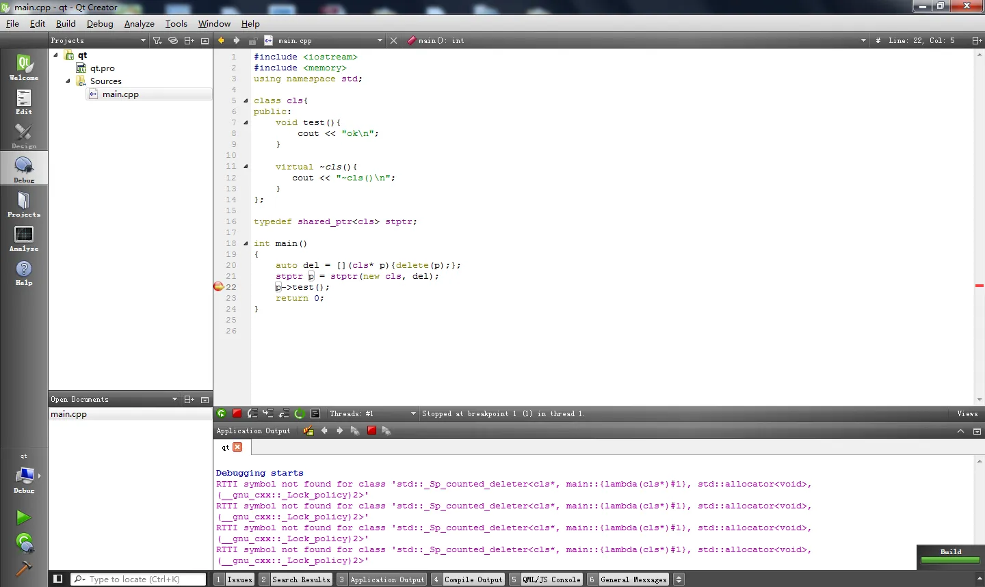Split the editor view
The image size is (985, 587).
[977, 40]
